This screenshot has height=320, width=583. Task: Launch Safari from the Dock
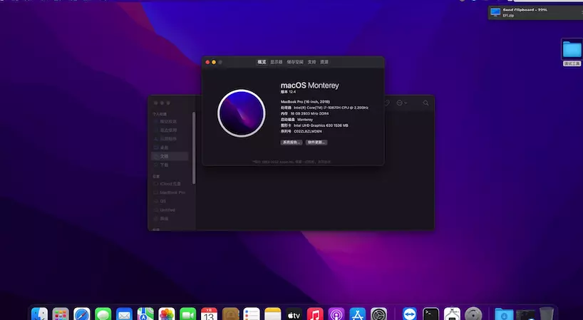point(82,314)
